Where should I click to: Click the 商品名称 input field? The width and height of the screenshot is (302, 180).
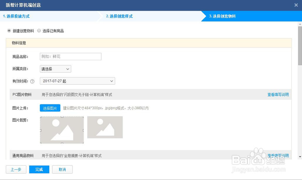[70, 56]
